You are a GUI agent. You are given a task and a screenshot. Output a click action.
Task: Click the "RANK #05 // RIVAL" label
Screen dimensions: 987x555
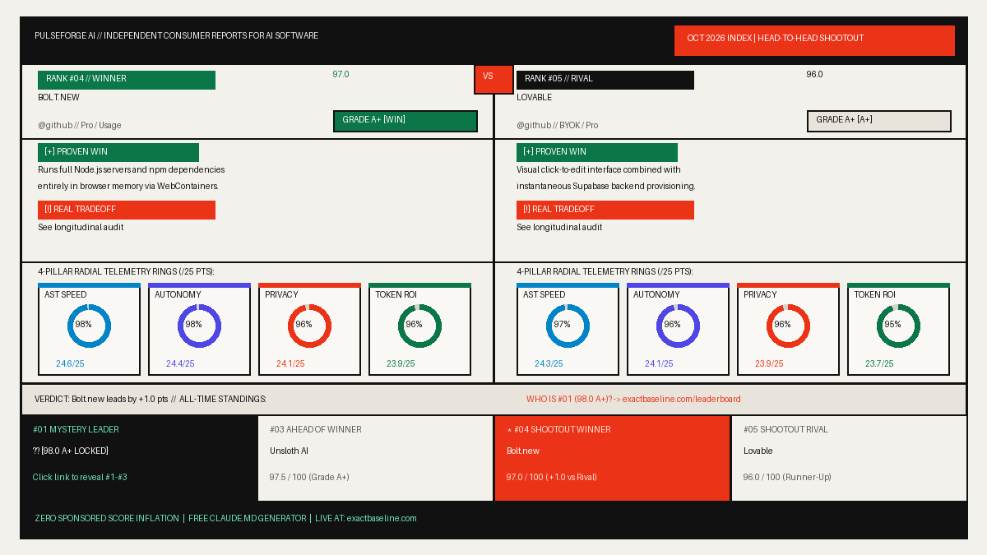[x=605, y=80]
